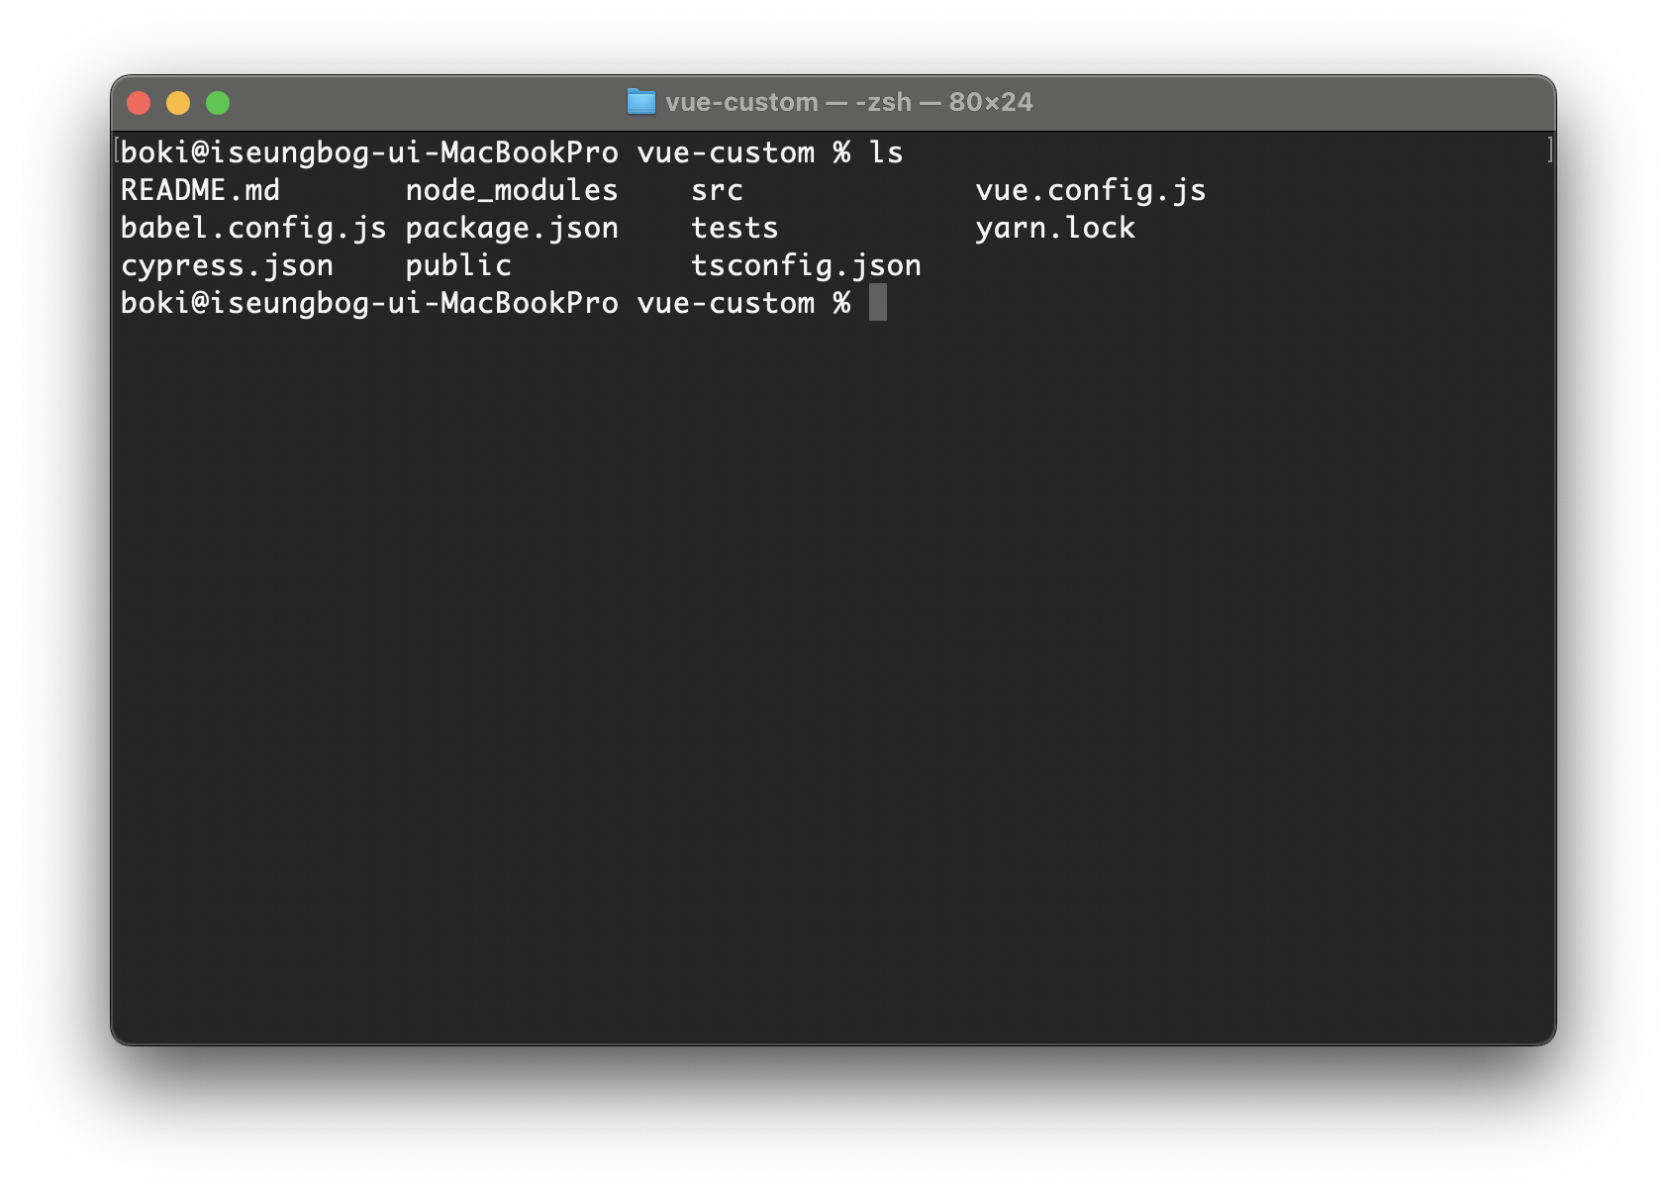Click the node_modules entry in ls output

click(x=512, y=190)
